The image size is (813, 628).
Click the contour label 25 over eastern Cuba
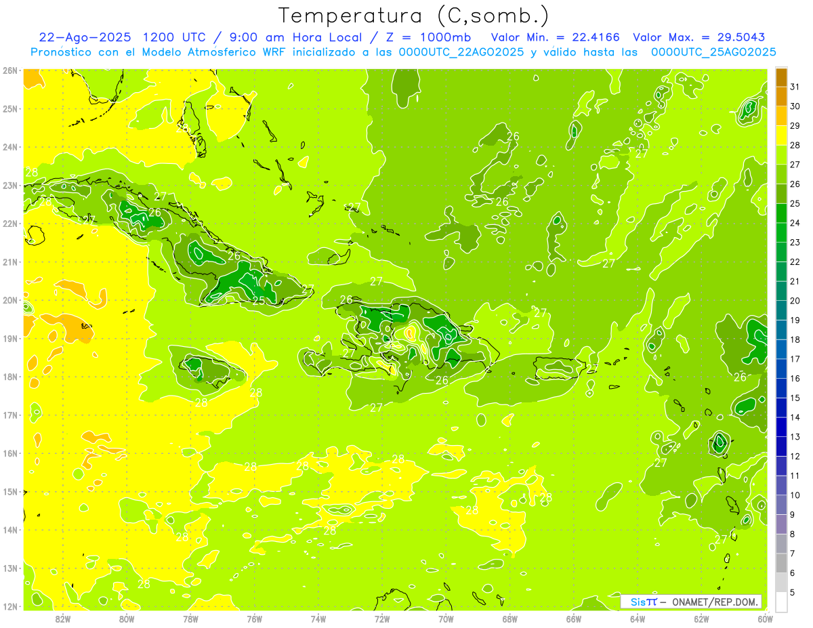(259, 301)
